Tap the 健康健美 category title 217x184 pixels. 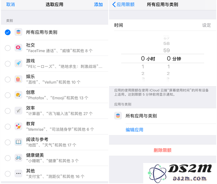click(x=35, y=155)
